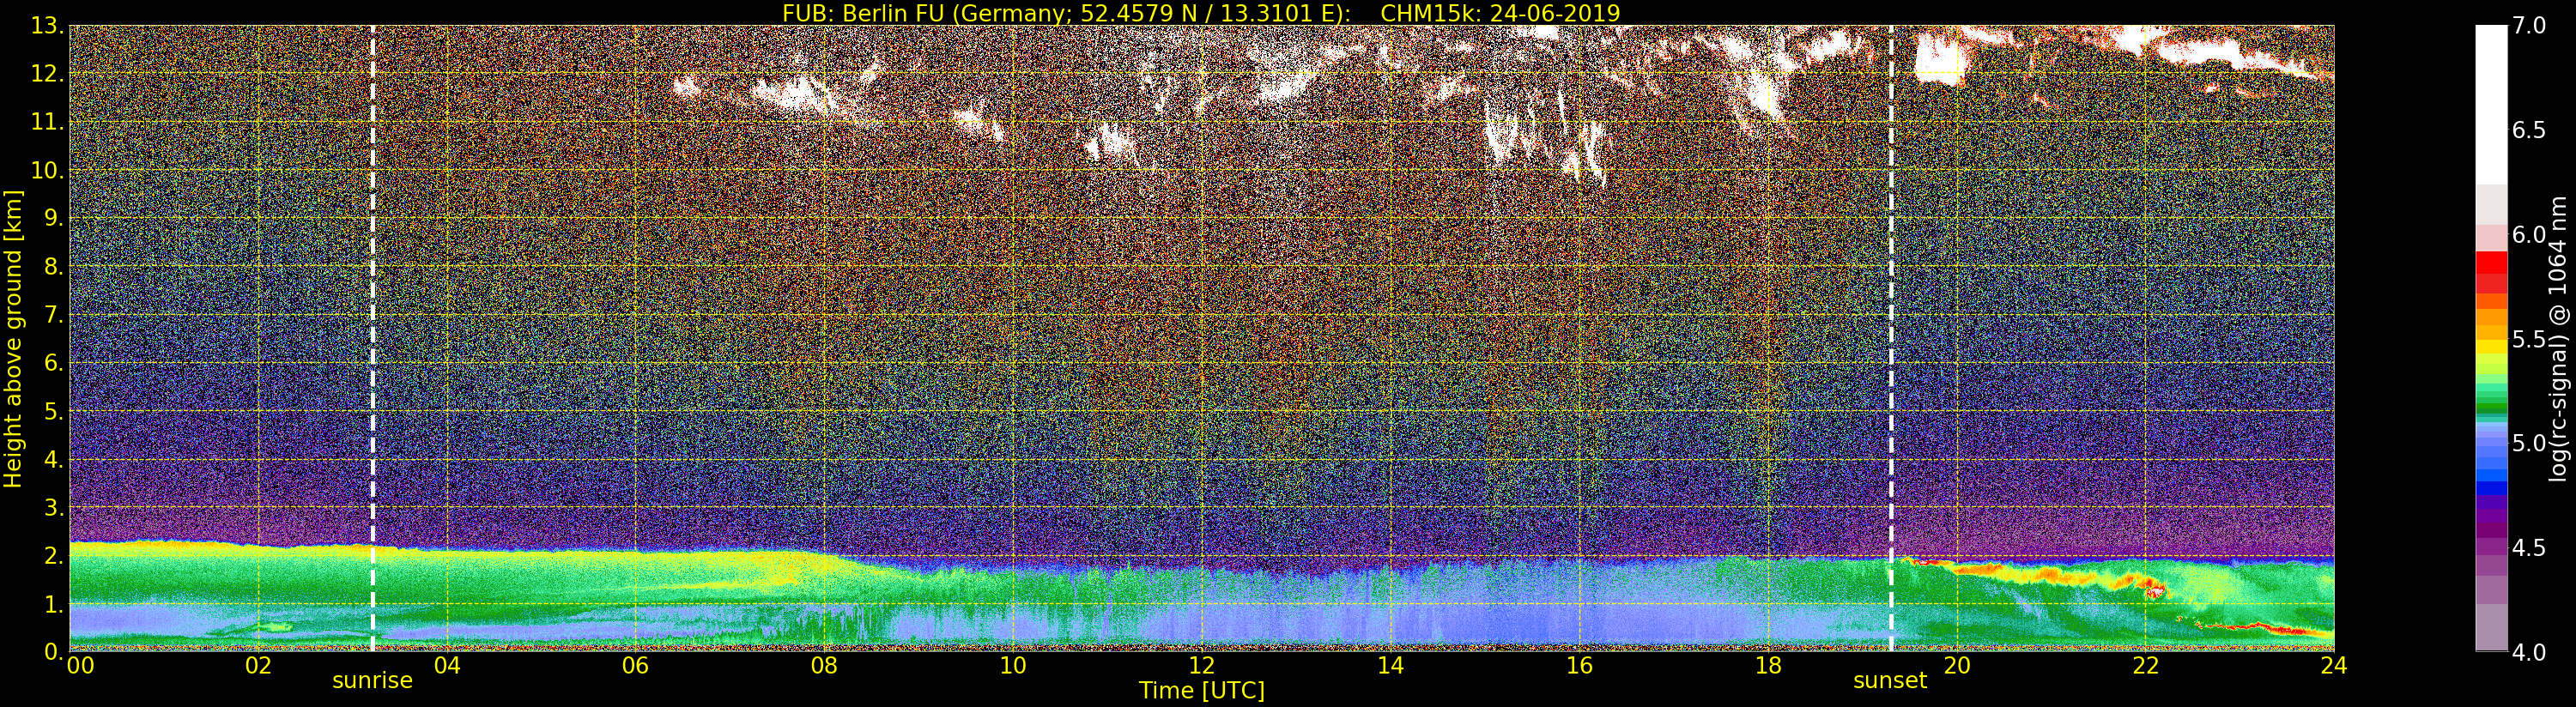
Task: Click the plot title 'FUB: Berlin FU (Germany; 52.4579 N / 13.3101 E): CHM15k: 24-06-2019'
Action: point(1201,13)
